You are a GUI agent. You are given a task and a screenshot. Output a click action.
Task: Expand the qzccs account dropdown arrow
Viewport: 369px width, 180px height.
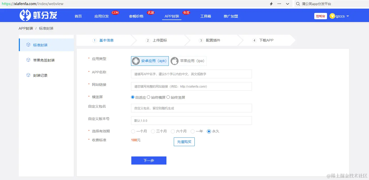348,16
